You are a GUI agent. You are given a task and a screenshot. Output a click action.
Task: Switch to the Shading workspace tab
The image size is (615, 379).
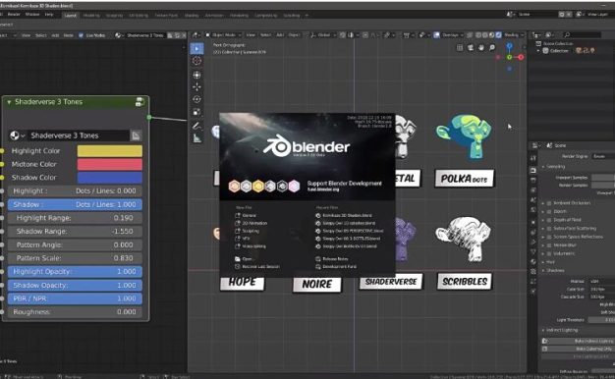(192, 16)
